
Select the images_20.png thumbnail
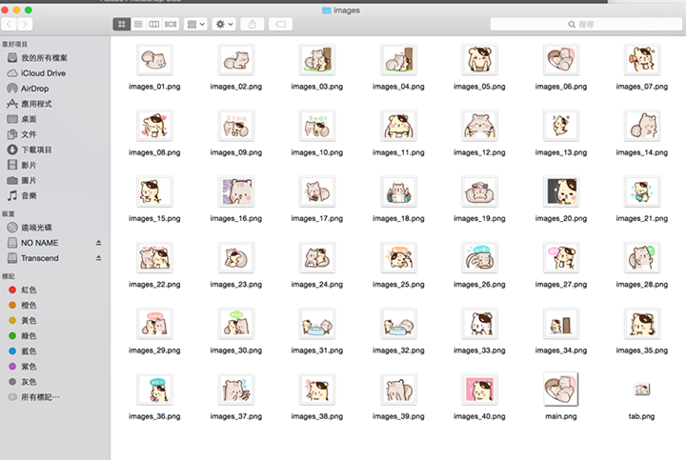click(561, 191)
